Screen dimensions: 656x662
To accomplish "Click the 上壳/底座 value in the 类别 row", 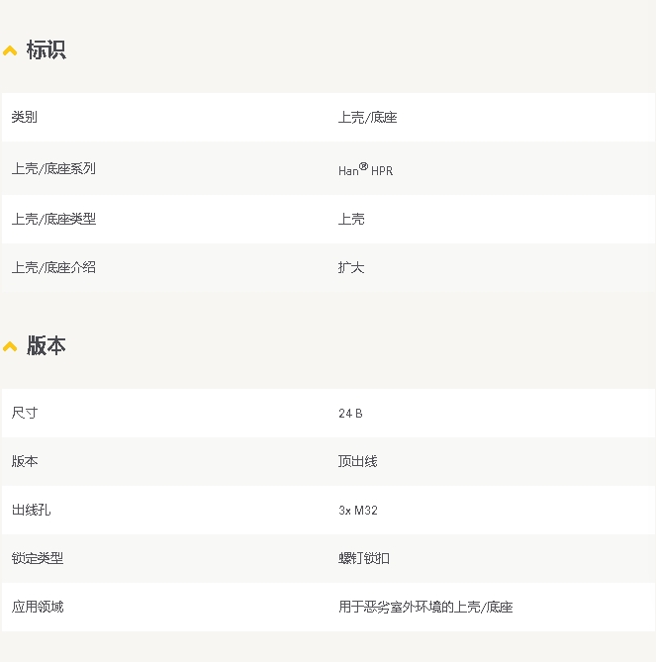I will [x=367, y=117].
